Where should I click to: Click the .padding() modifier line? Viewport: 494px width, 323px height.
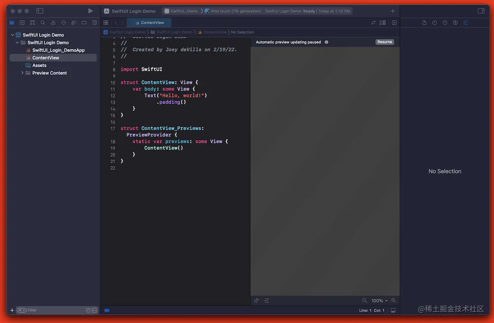171,102
